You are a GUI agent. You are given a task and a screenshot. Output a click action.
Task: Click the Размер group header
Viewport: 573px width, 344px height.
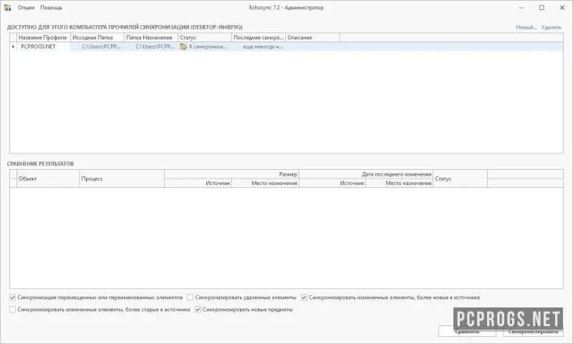(x=231, y=174)
